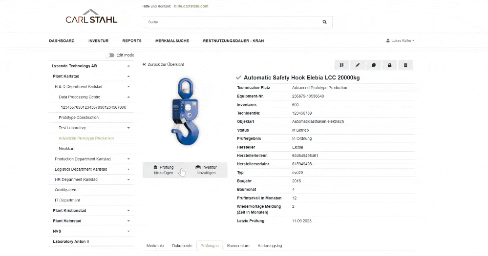Click the copy duplicate icon
The width and height of the screenshot is (488, 256).
pyautogui.click(x=373, y=65)
